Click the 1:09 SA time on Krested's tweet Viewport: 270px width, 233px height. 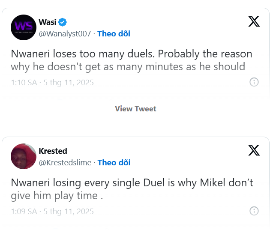tap(24, 212)
